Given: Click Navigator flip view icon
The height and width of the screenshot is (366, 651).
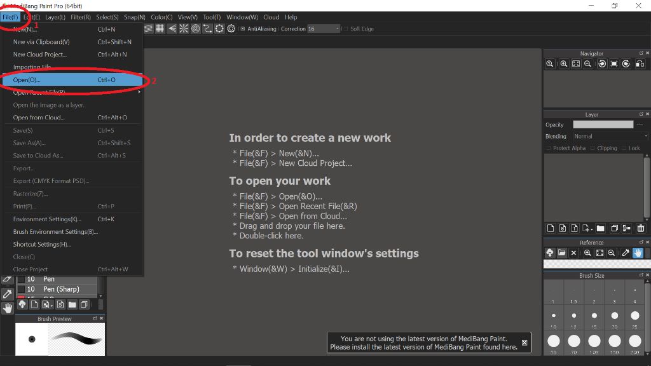Looking at the screenshot, I should pyautogui.click(x=640, y=64).
